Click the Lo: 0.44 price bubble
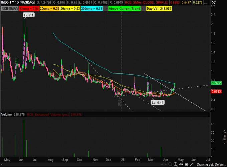 click(158, 103)
